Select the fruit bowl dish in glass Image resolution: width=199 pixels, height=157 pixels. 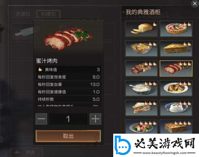141,49
